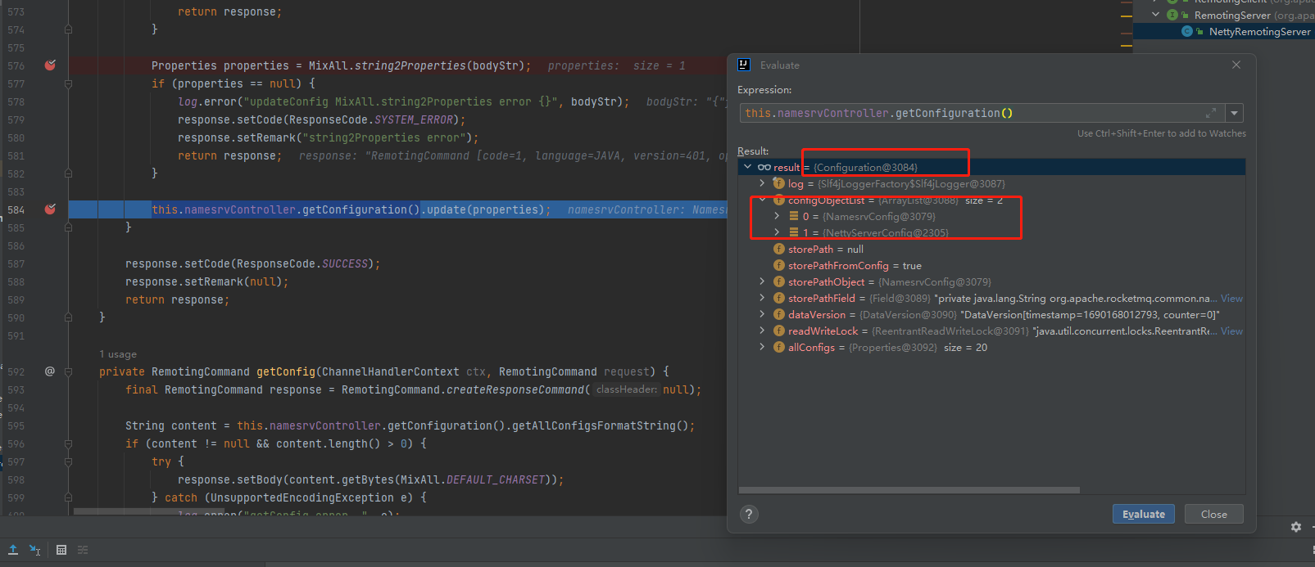Select the storePath = null row

[x=991, y=249]
